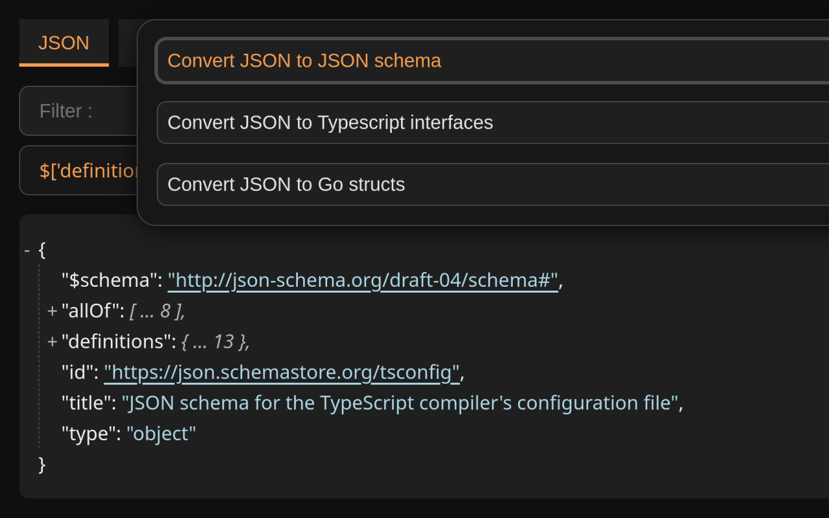This screenshot has height=518, width=829.
Task: Pick Convert JSON to Go structs
Action: click(x=286, y=184)
